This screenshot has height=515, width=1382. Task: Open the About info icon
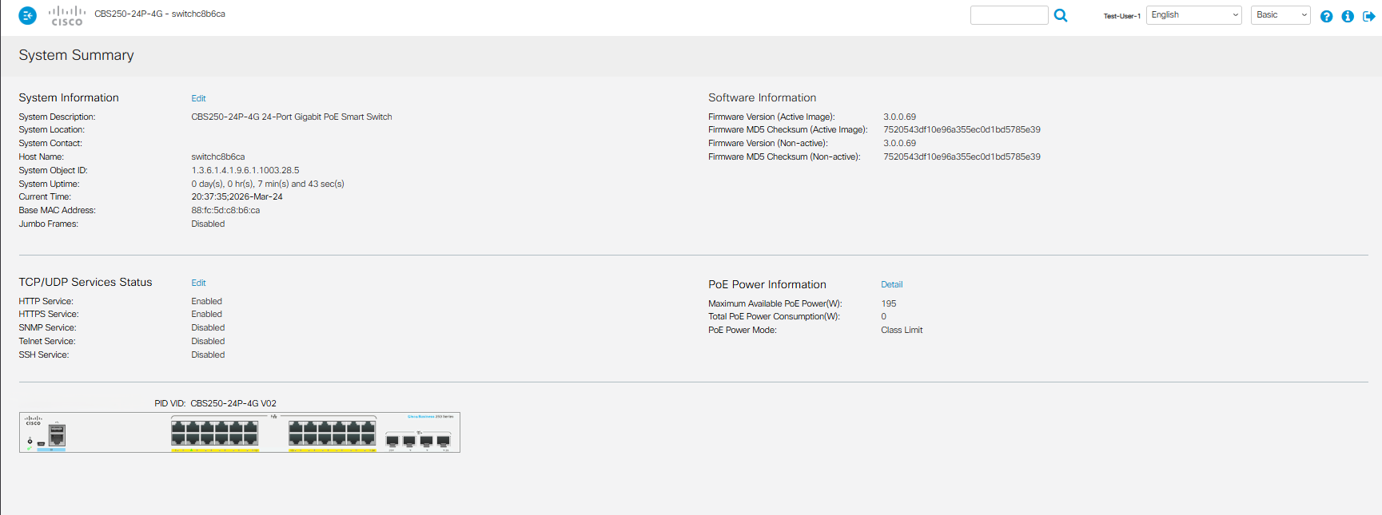pos(1348,16)
